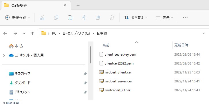
Task: Navigate back with the left arrow
Action: click(x=5, y=33)
